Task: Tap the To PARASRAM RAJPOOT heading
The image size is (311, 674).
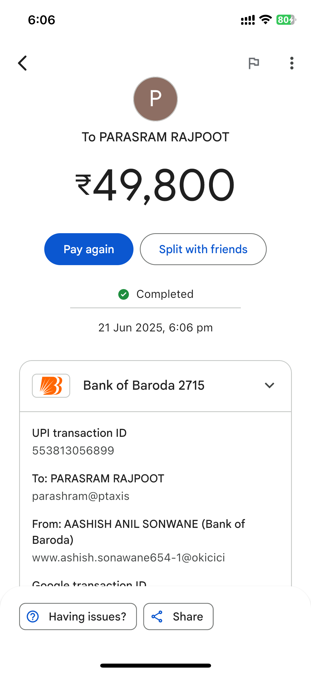Action: (x=155, y=137)
